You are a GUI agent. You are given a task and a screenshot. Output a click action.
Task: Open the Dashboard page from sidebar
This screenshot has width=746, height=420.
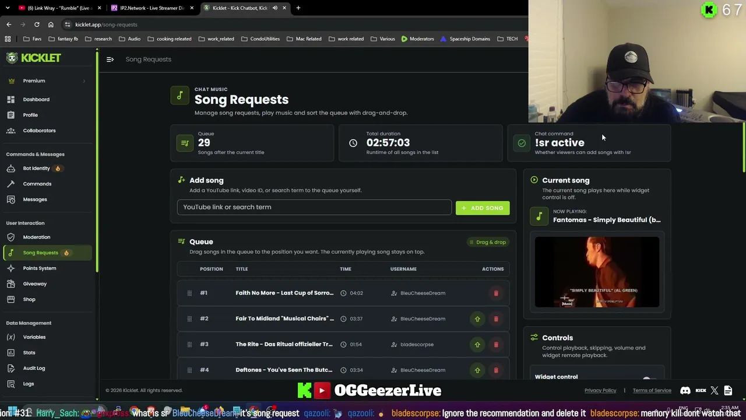click(36, 99)
